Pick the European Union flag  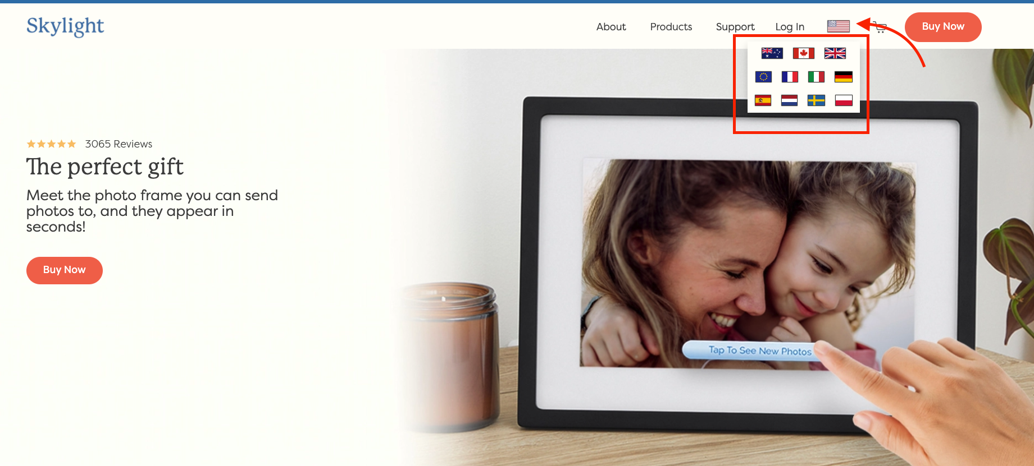tap(763, 77)
